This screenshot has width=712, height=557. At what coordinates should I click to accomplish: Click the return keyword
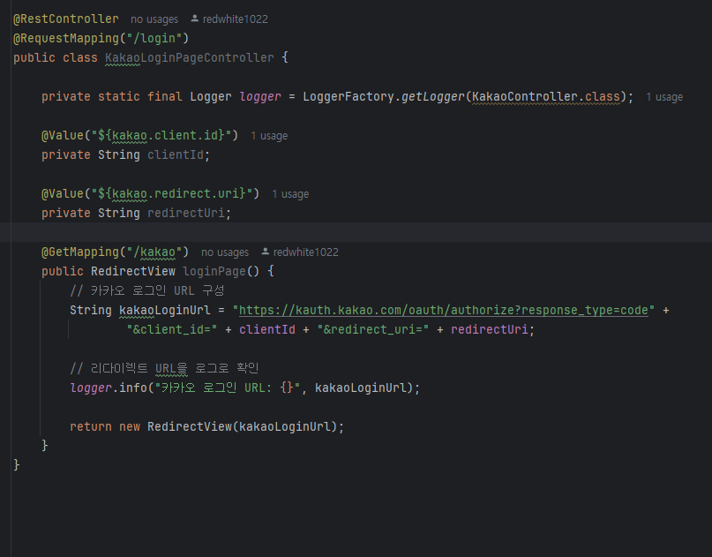point(91,426)
